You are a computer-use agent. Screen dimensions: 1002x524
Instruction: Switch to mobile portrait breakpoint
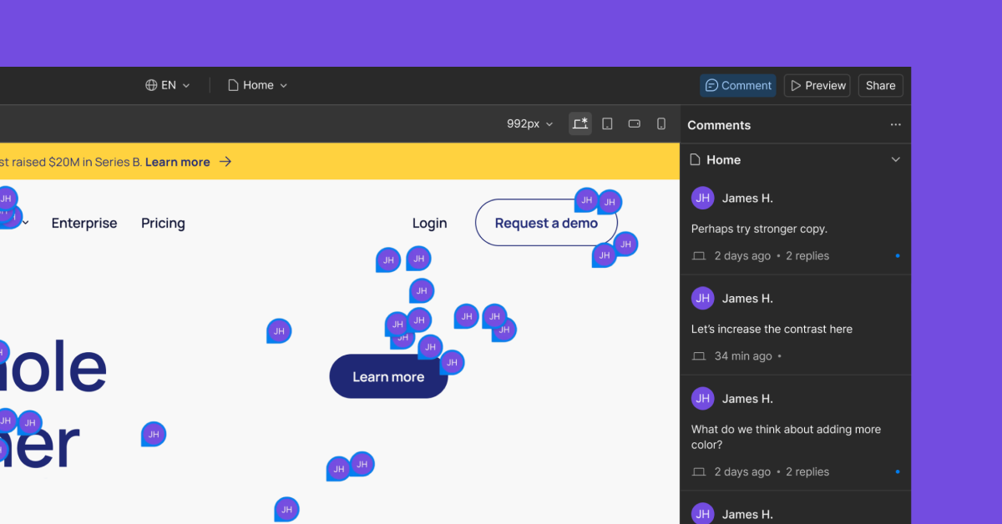point(660,123)
